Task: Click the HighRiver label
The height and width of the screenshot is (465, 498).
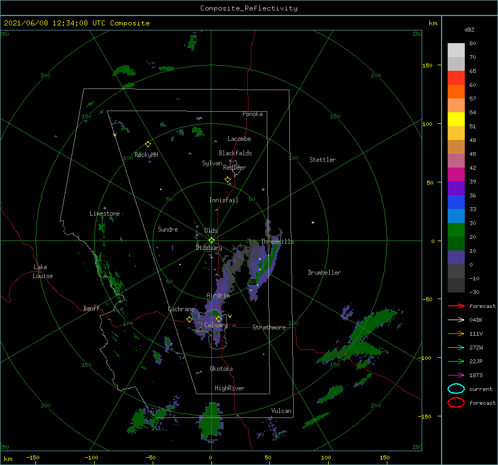Action: (x=230, y=388)
